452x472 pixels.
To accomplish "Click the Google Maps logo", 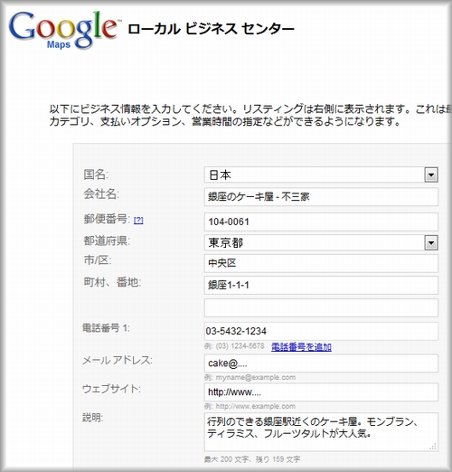I will click(x=64, y=30).
